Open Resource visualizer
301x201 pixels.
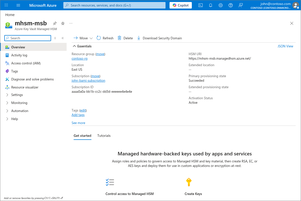coord(34,87)
